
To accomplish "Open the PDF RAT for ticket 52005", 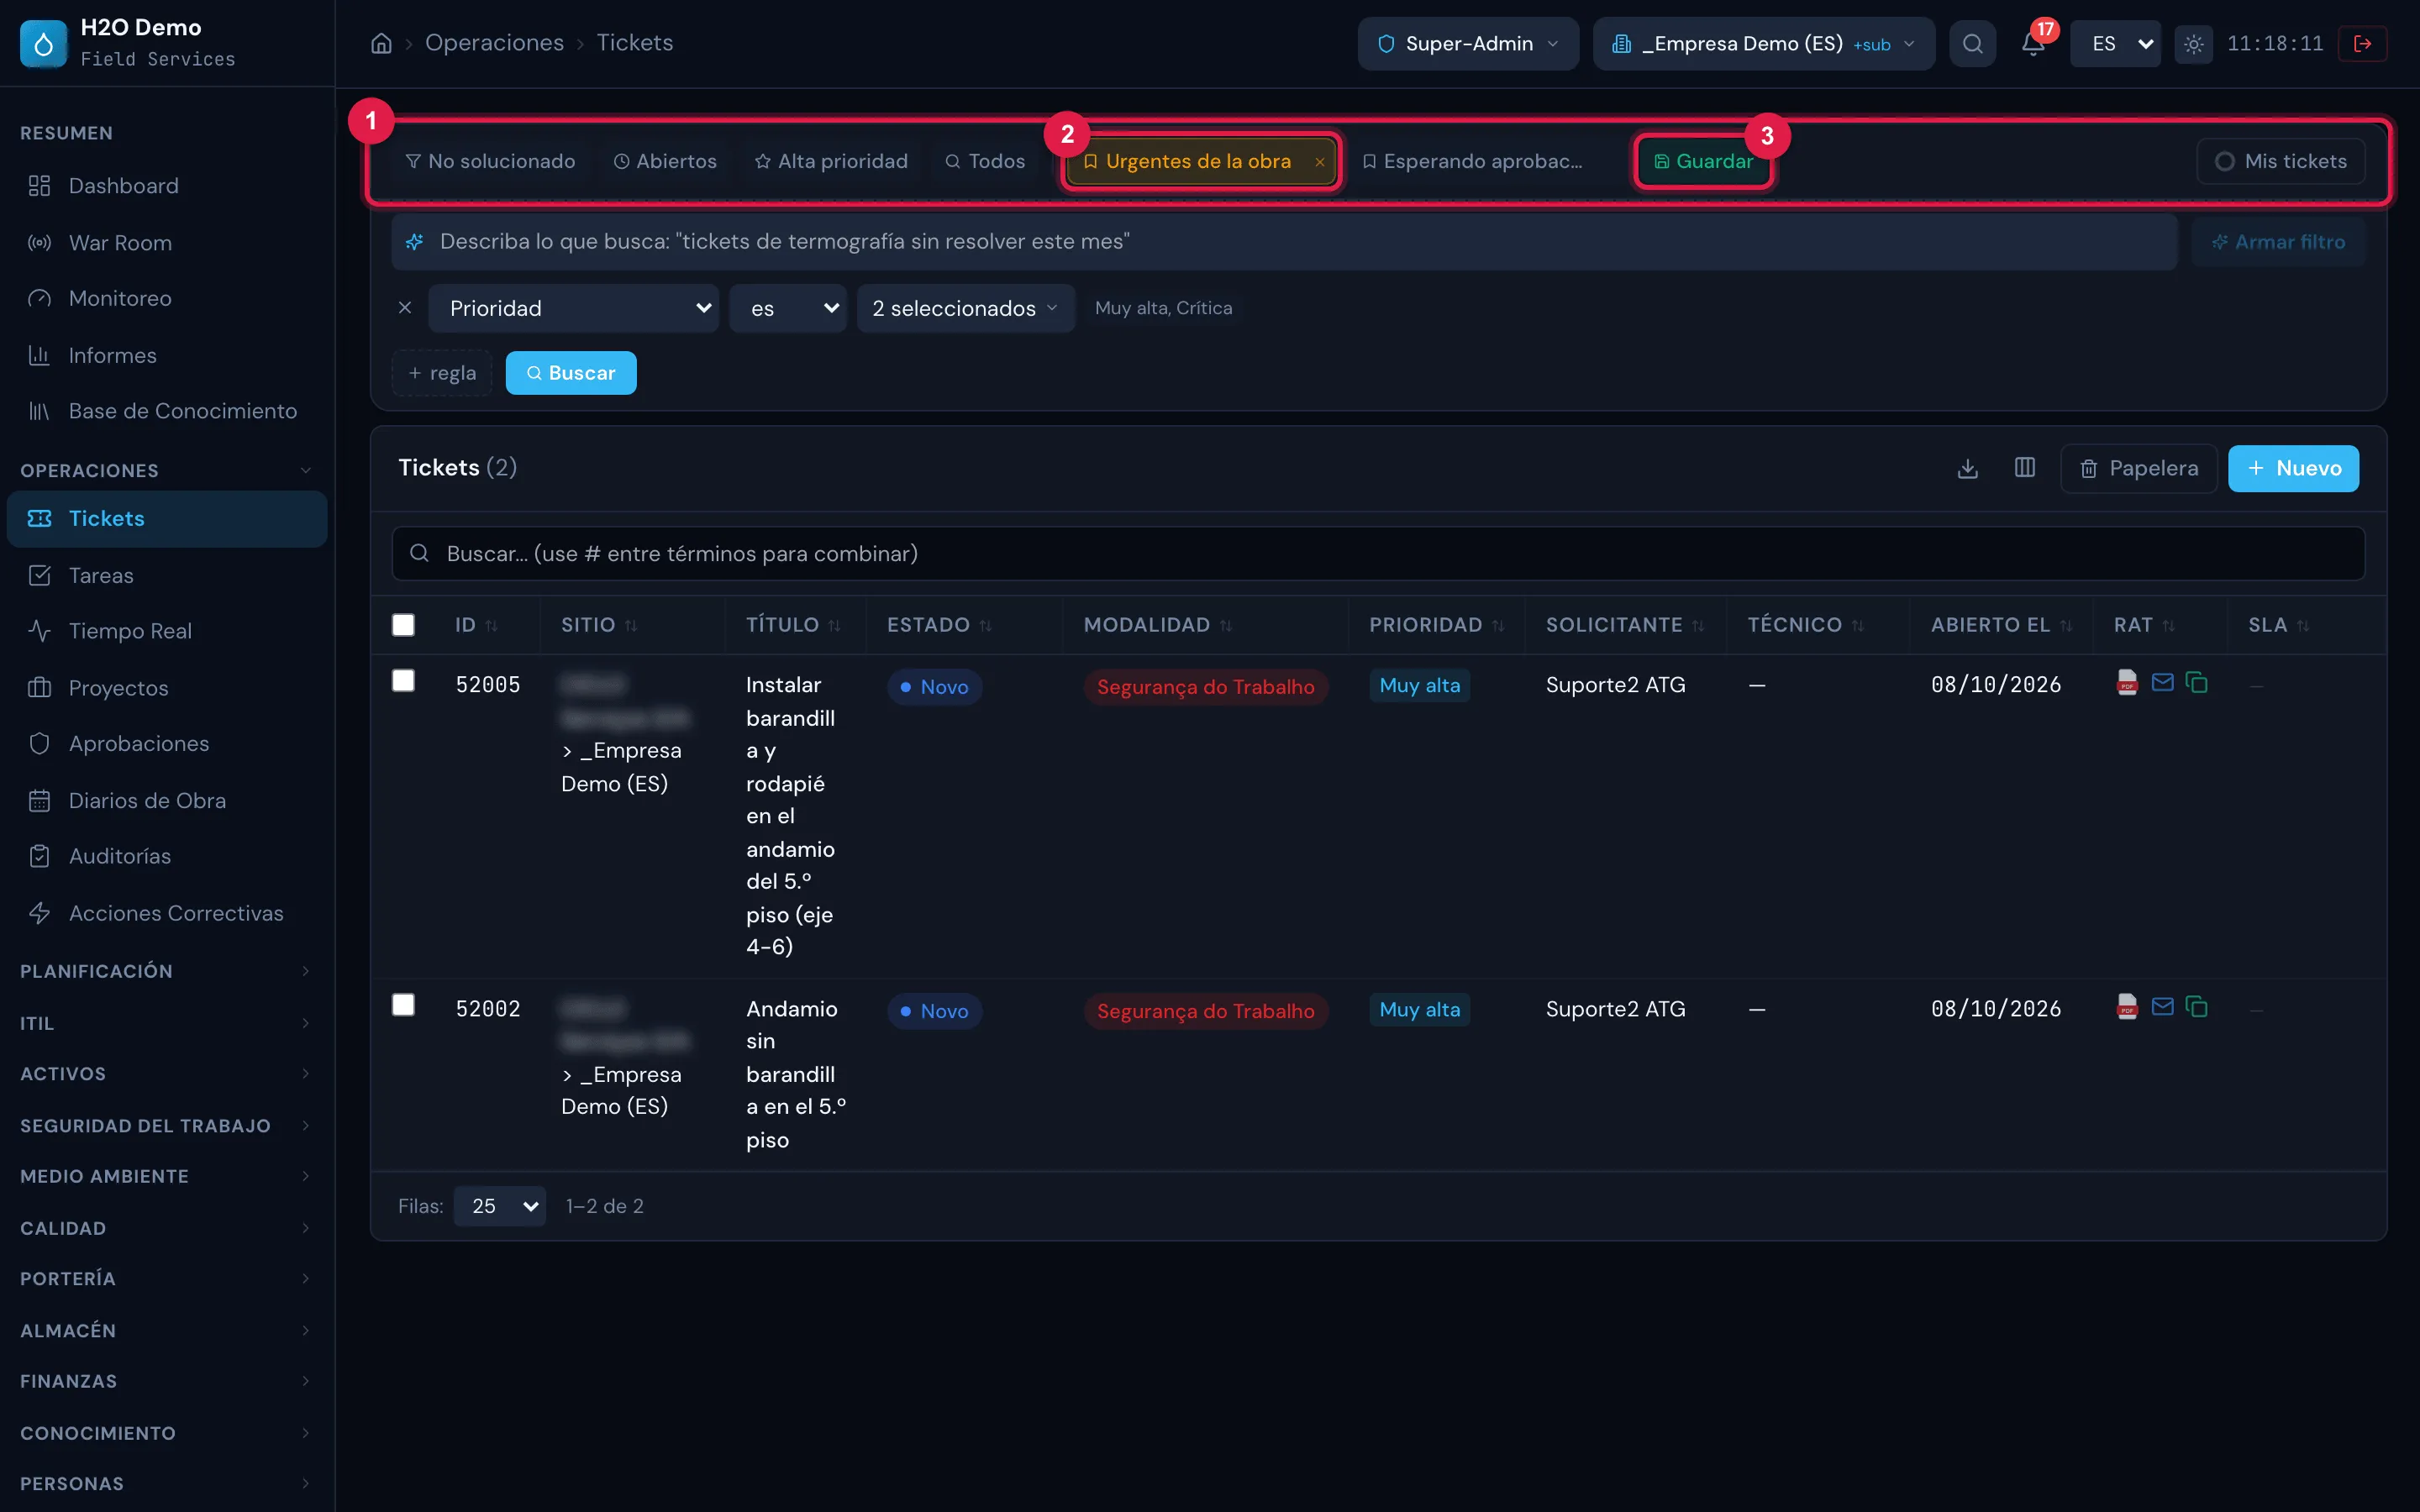I will [x=2127, y=683].
